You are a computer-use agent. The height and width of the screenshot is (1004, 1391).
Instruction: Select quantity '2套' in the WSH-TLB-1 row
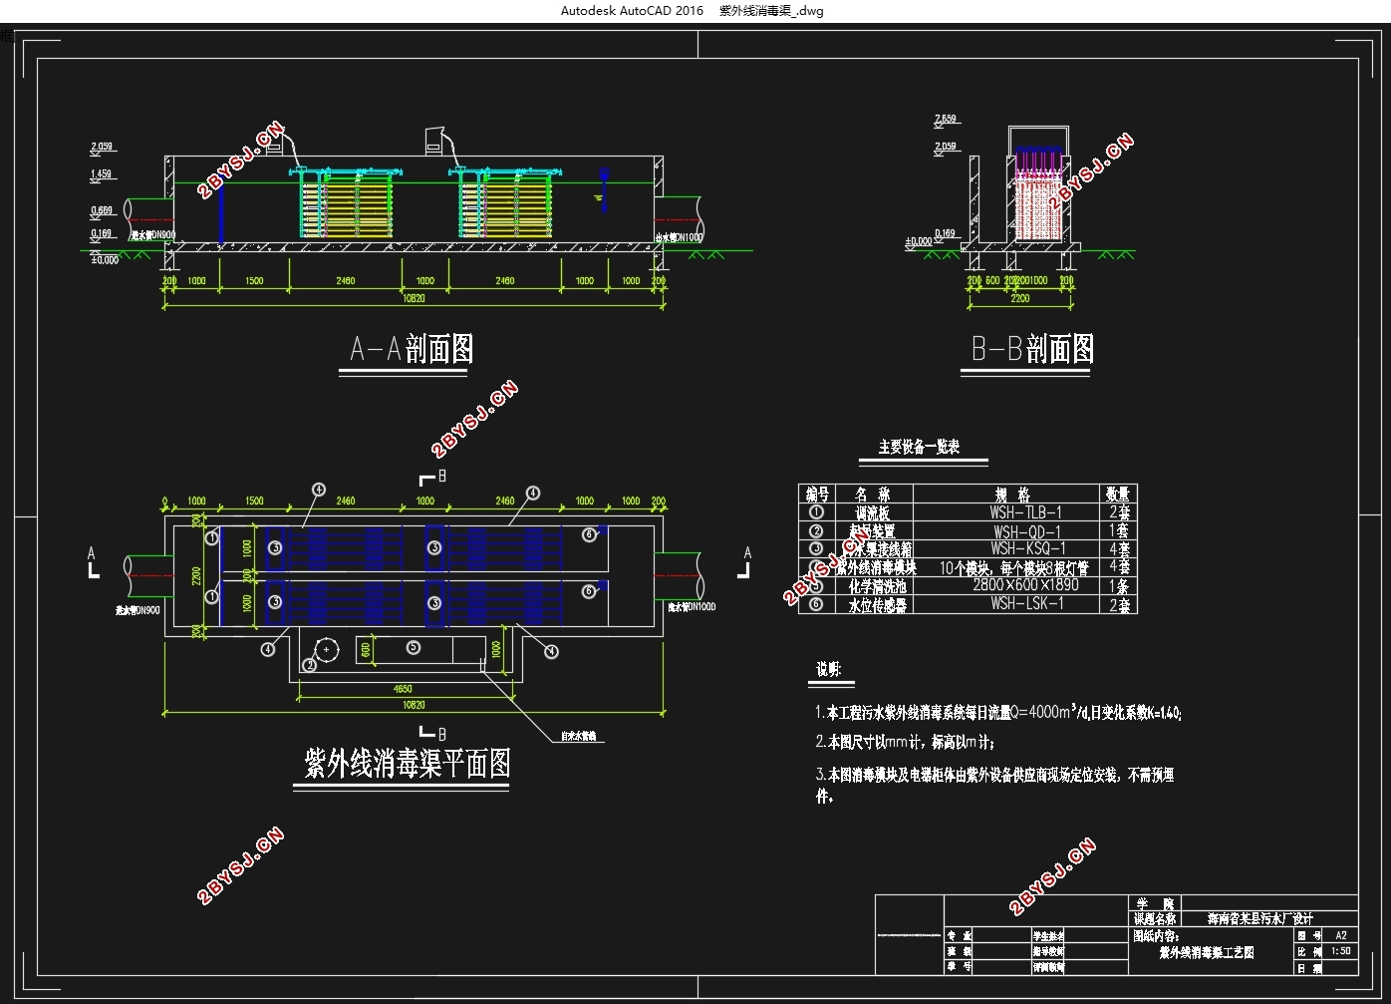(x=1120, y=511)
